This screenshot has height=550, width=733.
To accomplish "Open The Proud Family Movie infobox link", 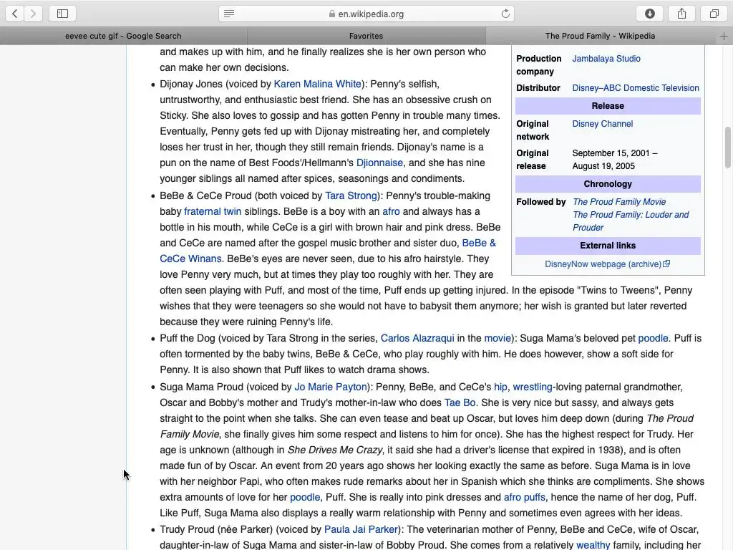I will 619,201.
